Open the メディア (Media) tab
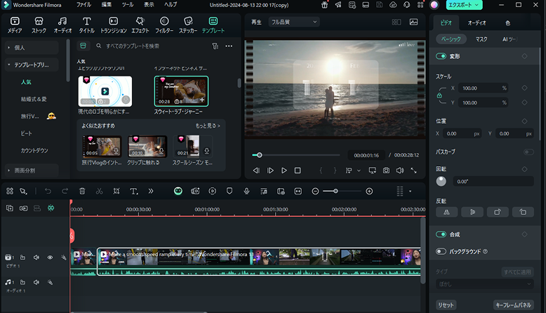Screen dimensions: 546x313 15,25
